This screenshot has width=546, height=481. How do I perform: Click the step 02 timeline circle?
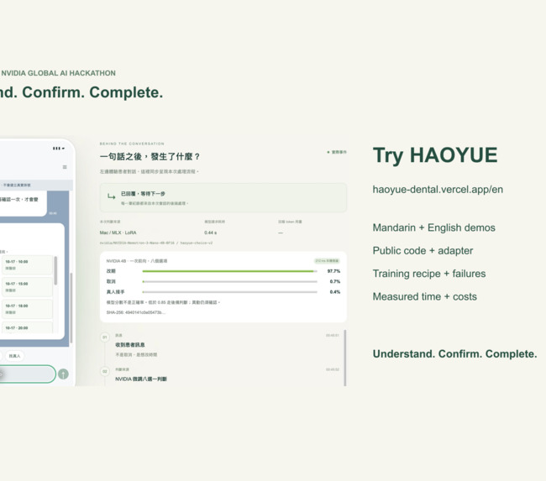pos(105,371)
